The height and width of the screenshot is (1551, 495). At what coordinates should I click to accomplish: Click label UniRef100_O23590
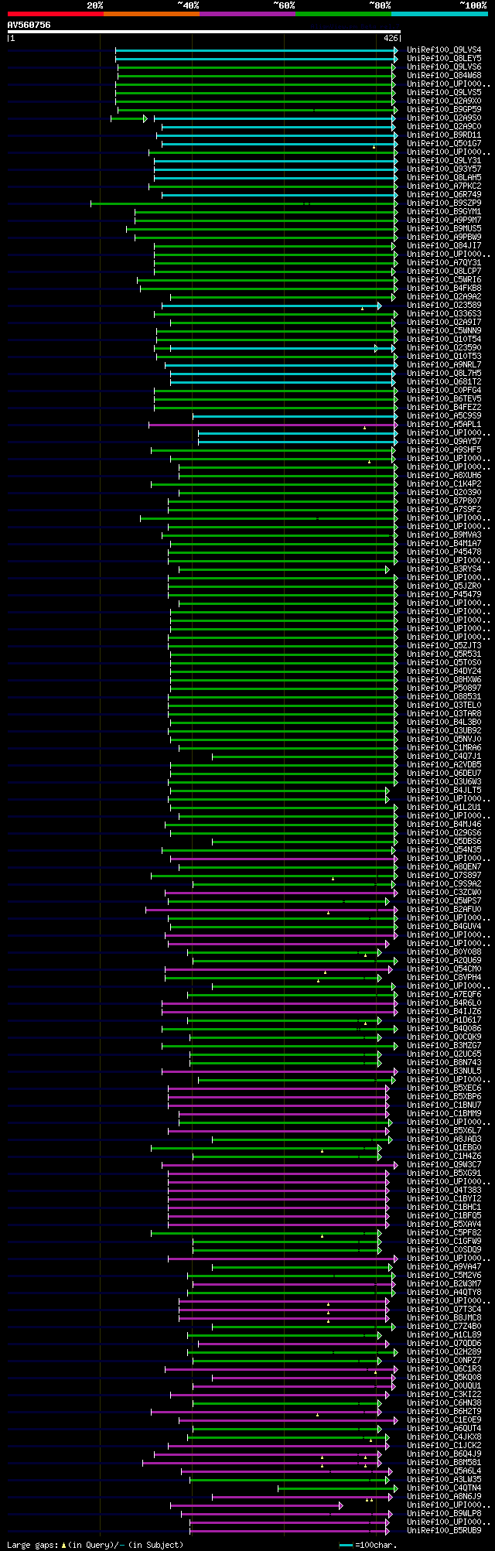pyautogui.click(x=444, y=348)
